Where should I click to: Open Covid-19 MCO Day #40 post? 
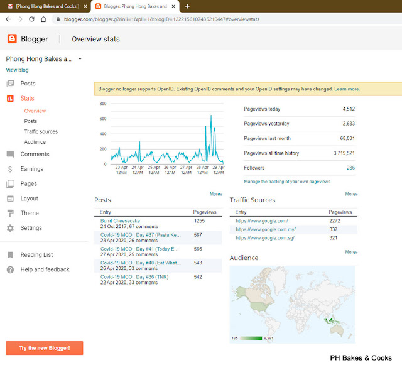[x=141, y=263]
